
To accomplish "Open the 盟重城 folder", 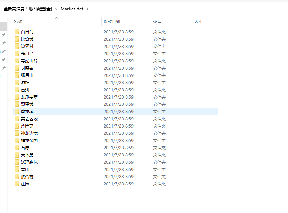I will pyautogui.click(x=26, y=104).
